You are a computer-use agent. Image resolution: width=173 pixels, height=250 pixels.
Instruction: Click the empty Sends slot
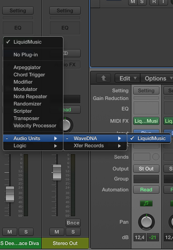point(142,157)
